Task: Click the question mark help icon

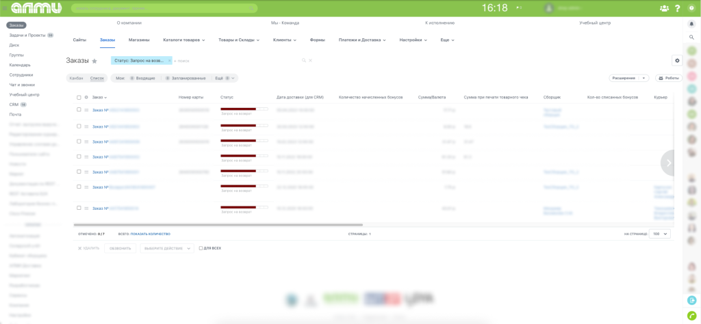Action: click(x=678, y=8)
